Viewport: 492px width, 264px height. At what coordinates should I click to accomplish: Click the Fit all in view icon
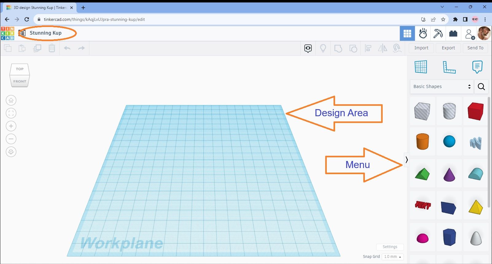click(11, 113)
